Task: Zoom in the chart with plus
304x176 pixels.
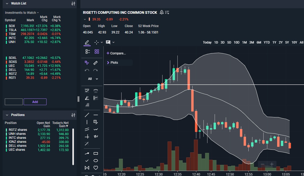Action: pos(272,164)
